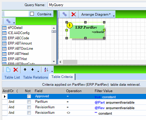Click table icon next to ERP.ABTHead
This screenshot has height=120, width=146.
coord(4,54)
